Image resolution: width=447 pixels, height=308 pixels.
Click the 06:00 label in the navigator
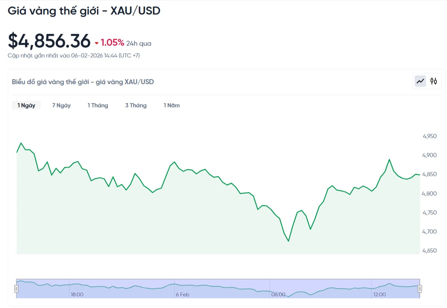tap(278, 294)
